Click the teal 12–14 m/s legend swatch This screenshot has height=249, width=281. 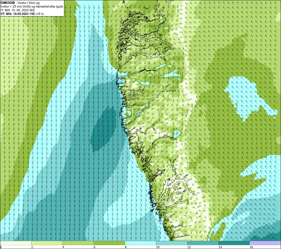pyautogui.click(x=203, y=243)
